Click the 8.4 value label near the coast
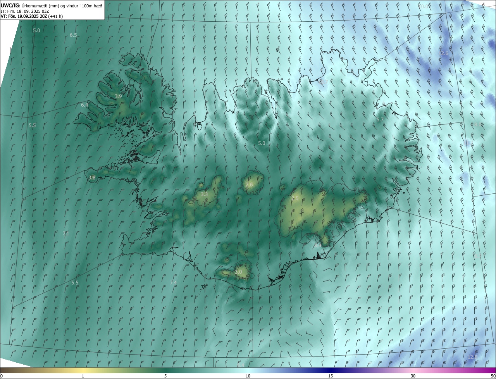Image resolution: width=496 pixels, height=379 pixels. 318,245
